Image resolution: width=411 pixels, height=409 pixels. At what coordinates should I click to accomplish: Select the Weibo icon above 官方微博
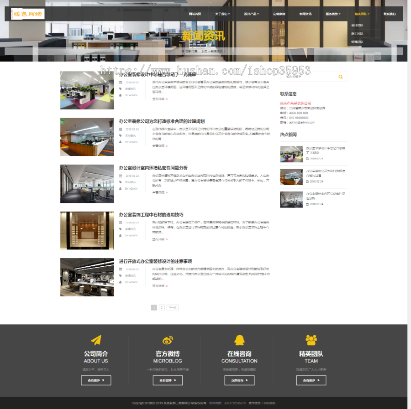click(168, 340)
